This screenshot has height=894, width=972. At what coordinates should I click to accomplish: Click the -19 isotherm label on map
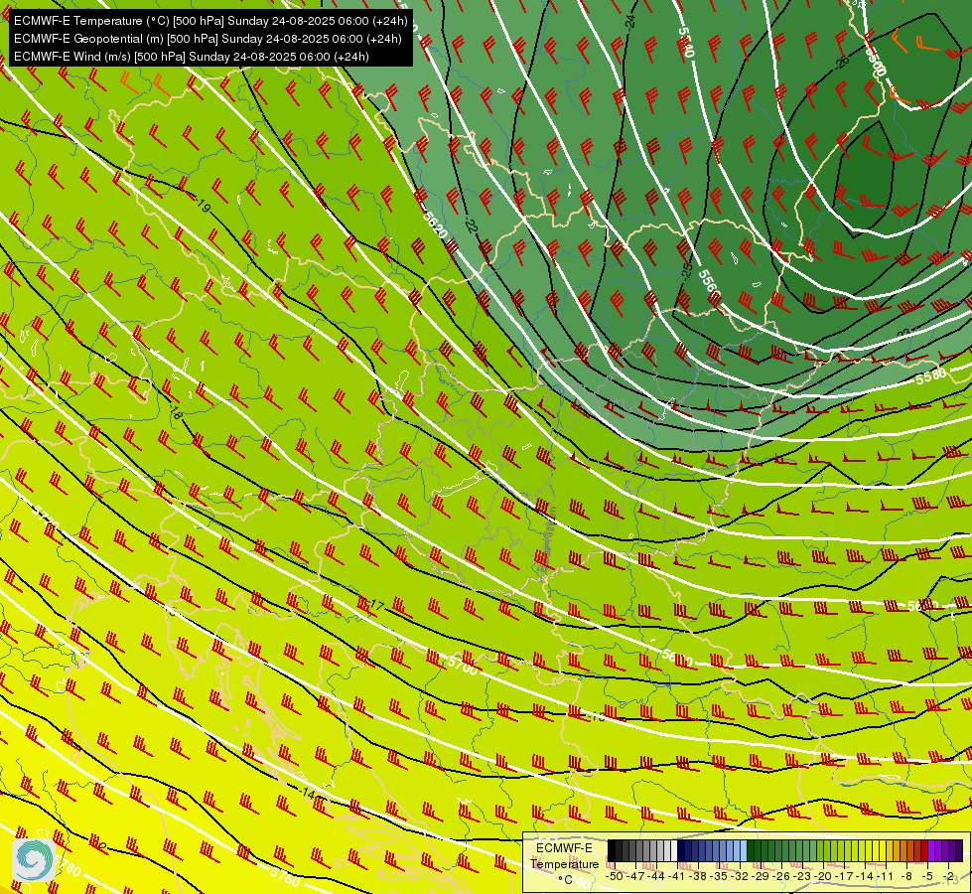pos(203,206)
